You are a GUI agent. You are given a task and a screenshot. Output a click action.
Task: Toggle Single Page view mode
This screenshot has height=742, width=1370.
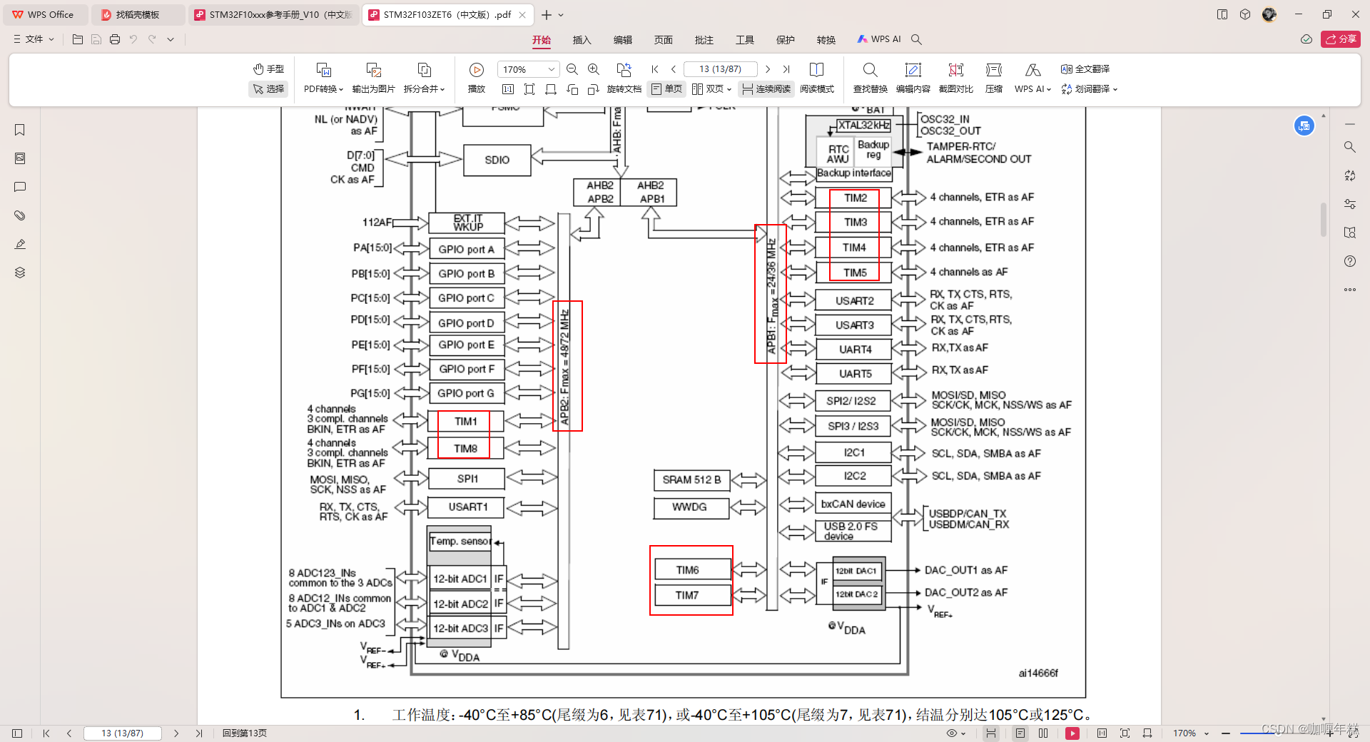[667, 89]
